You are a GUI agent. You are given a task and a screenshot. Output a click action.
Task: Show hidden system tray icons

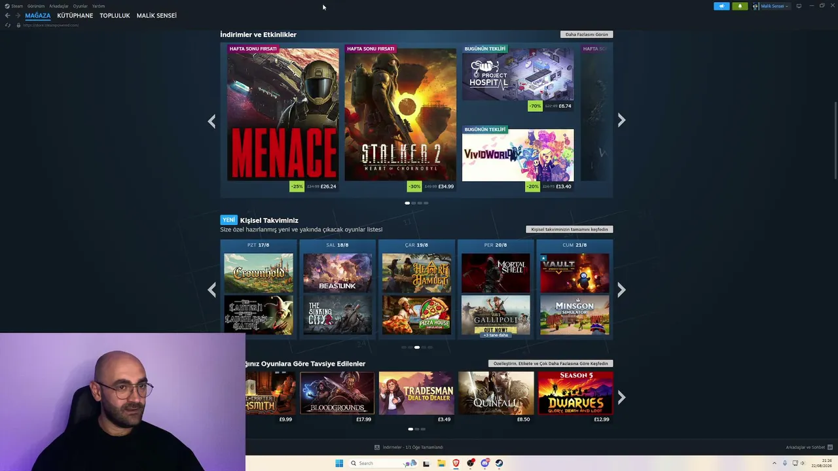(x=774, y=463)
